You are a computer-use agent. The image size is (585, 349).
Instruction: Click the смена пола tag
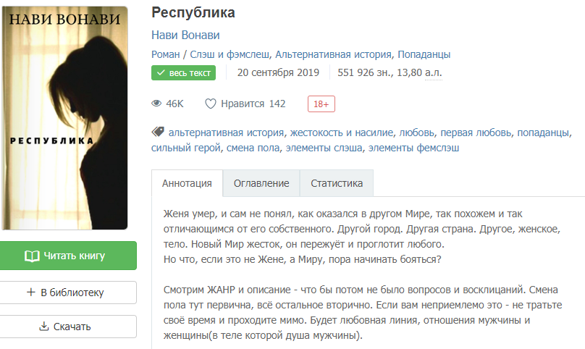point(253,148)
